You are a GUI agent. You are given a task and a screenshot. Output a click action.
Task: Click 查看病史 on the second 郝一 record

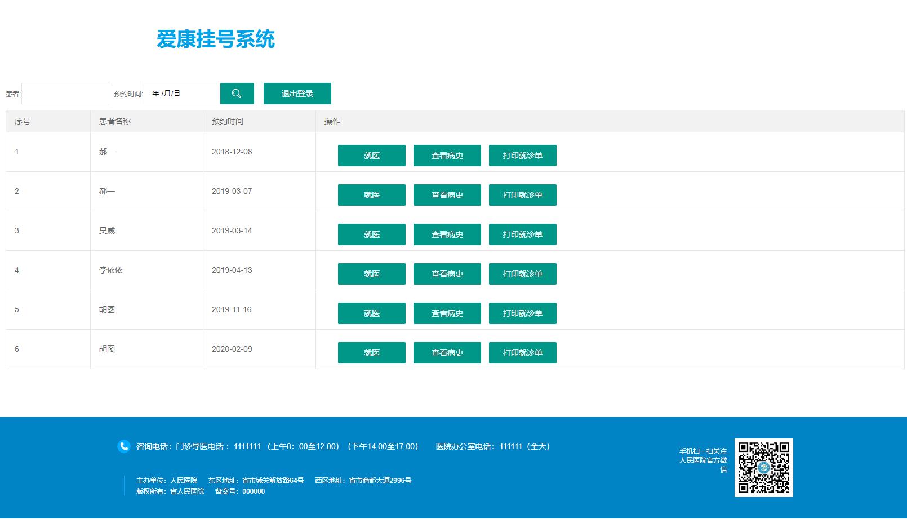point(447,194)
